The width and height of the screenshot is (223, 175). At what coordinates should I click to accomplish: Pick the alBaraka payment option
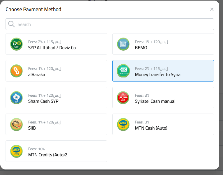[x=56, y=71]
